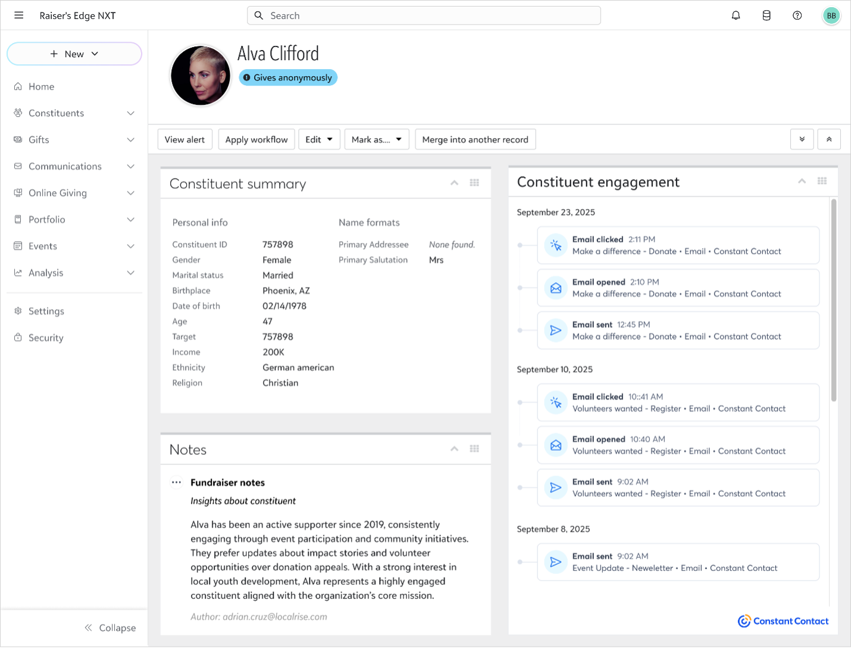Collapse the Constituent engagement tile
The image size is (851, 649).
coord(802,181)
